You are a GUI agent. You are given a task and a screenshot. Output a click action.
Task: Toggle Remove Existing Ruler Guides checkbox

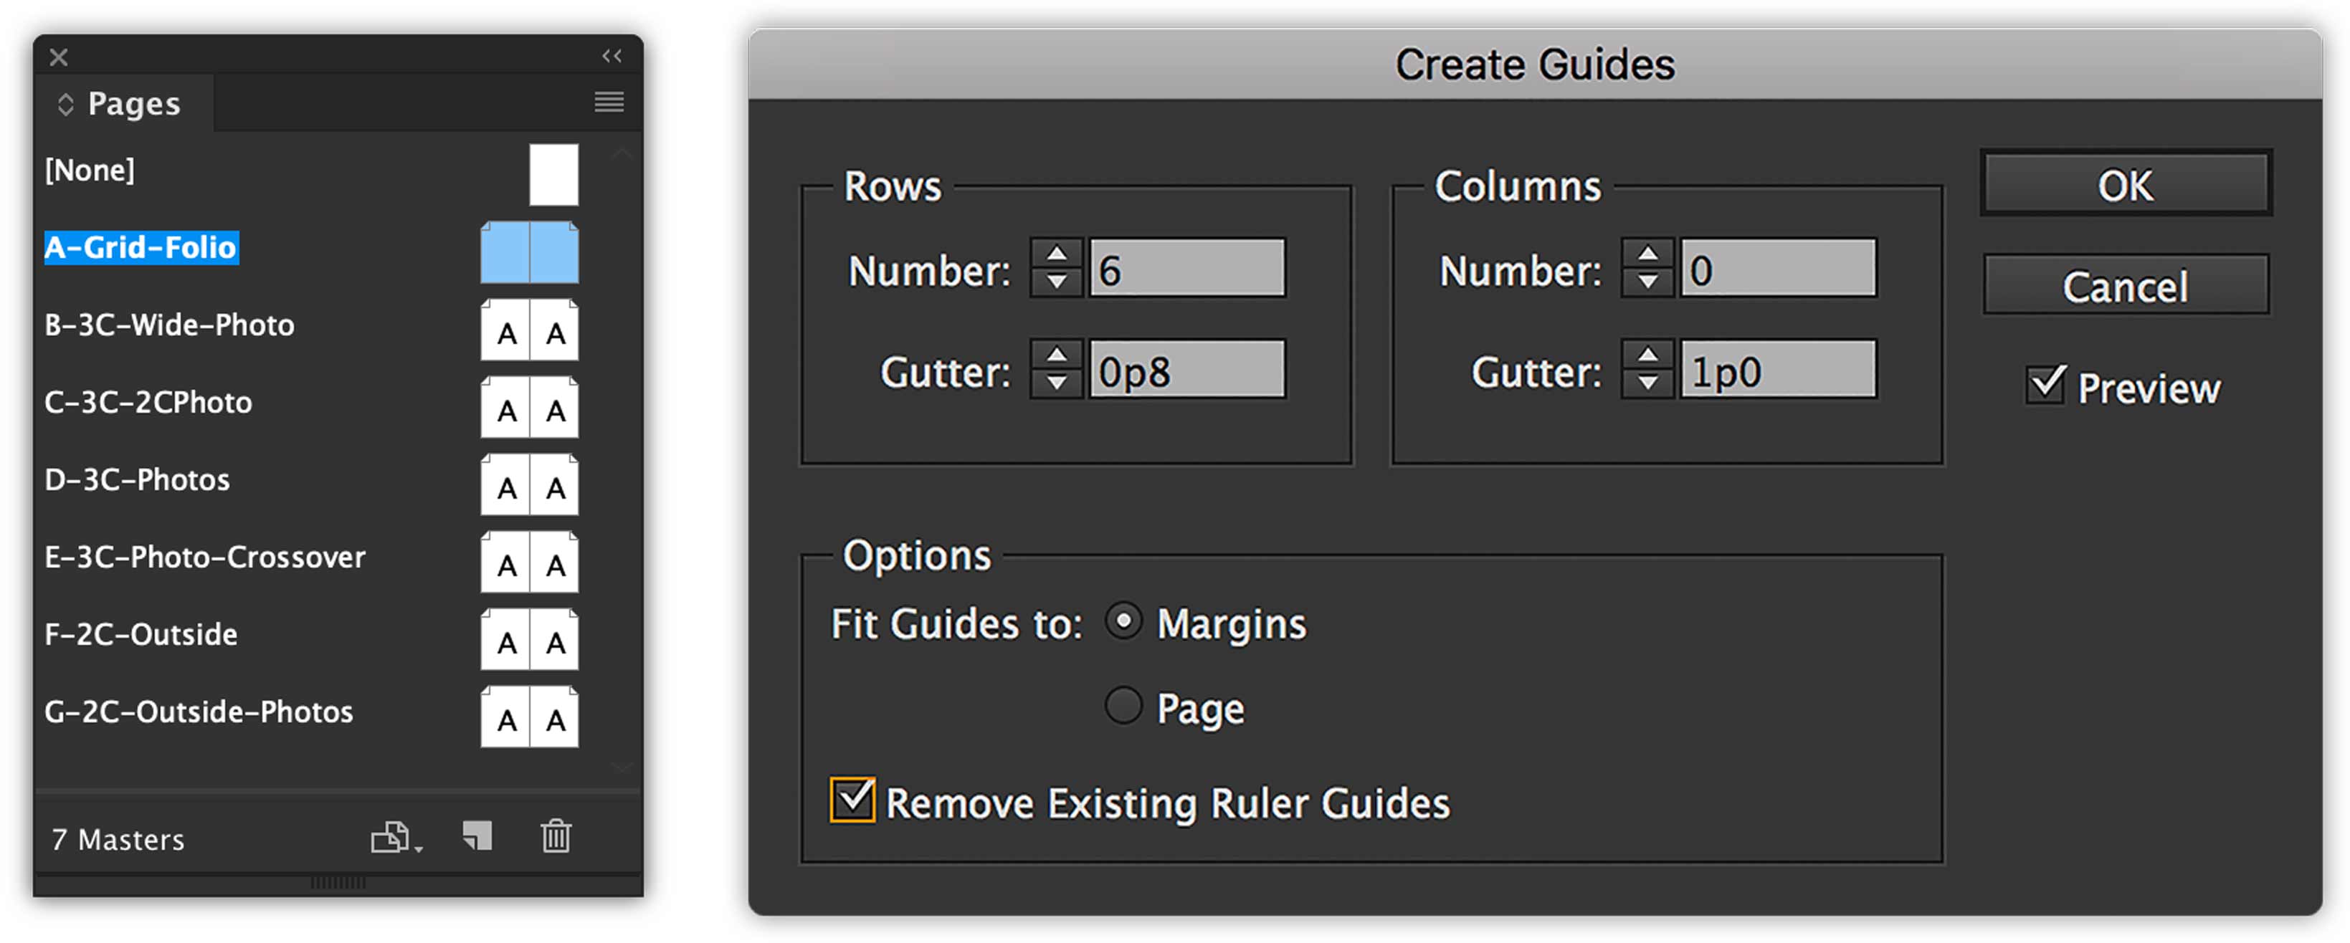tap(852, 800)
